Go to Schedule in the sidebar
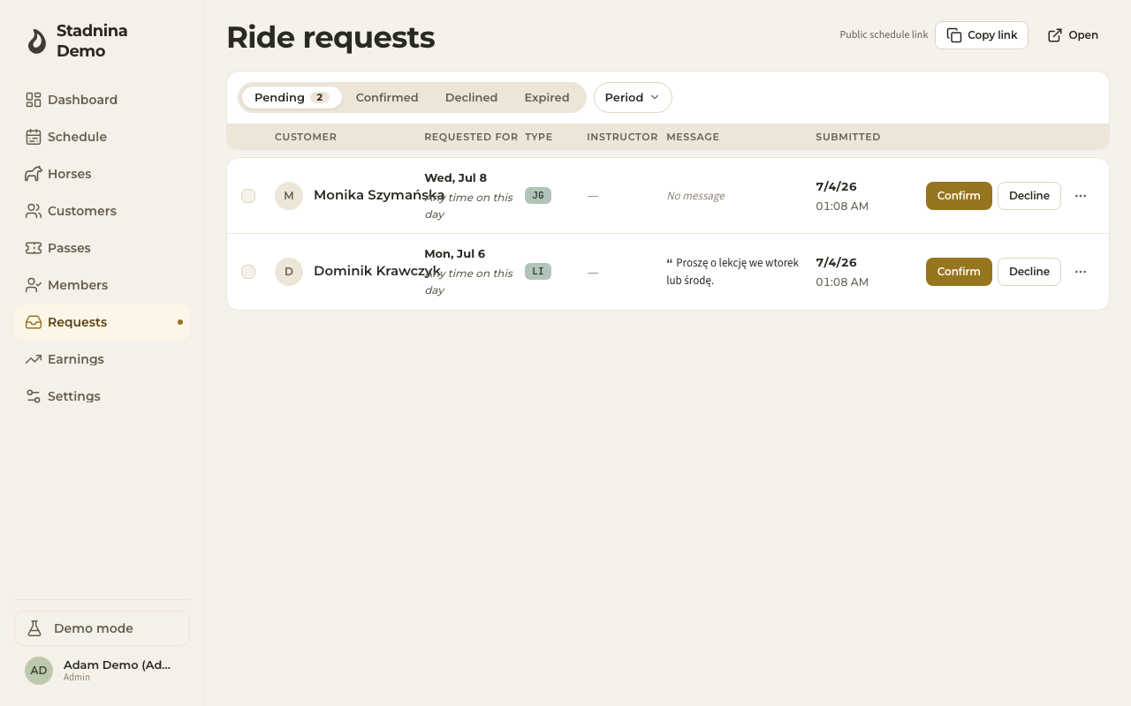The height and width of the screenshot is (706, 1131). 102,137
